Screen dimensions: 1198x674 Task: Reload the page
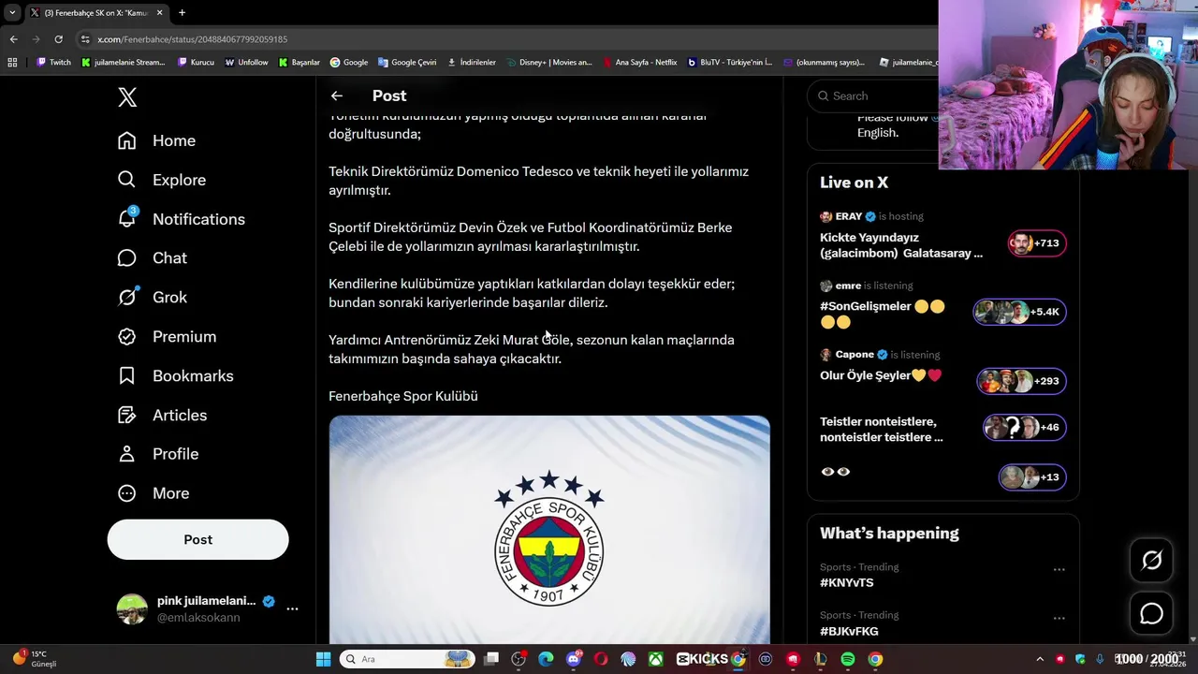pos(58,39)
